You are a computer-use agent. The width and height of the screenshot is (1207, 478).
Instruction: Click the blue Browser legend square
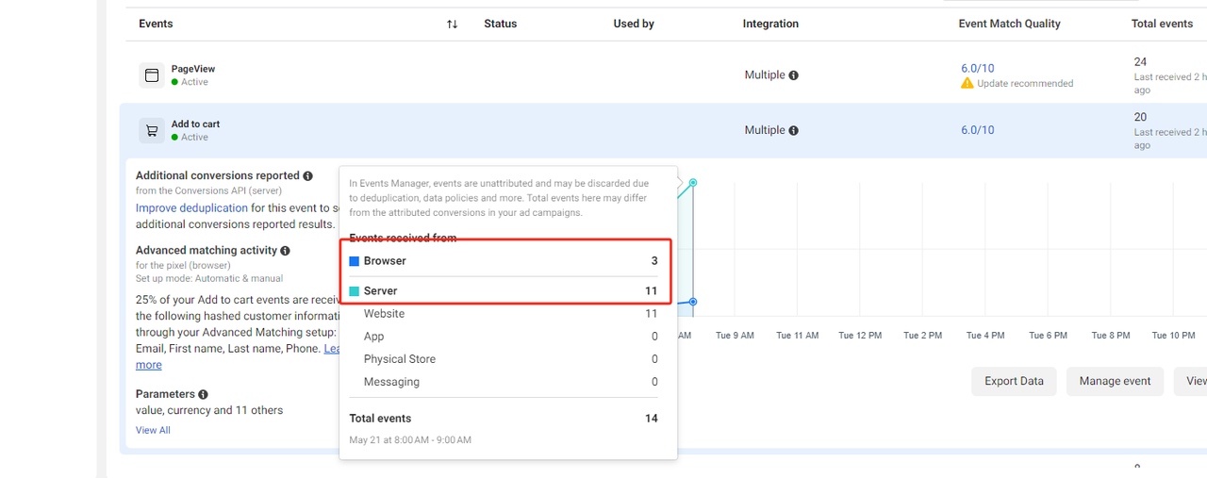click(x=355, y=261)
